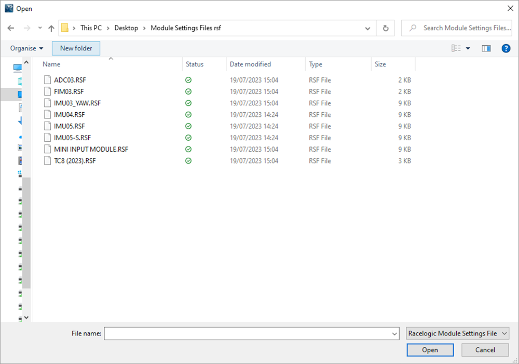Click sync status checkmark for IMU04.RSF
The height and width of the screenshot is (364, 519).
point(188,115)
